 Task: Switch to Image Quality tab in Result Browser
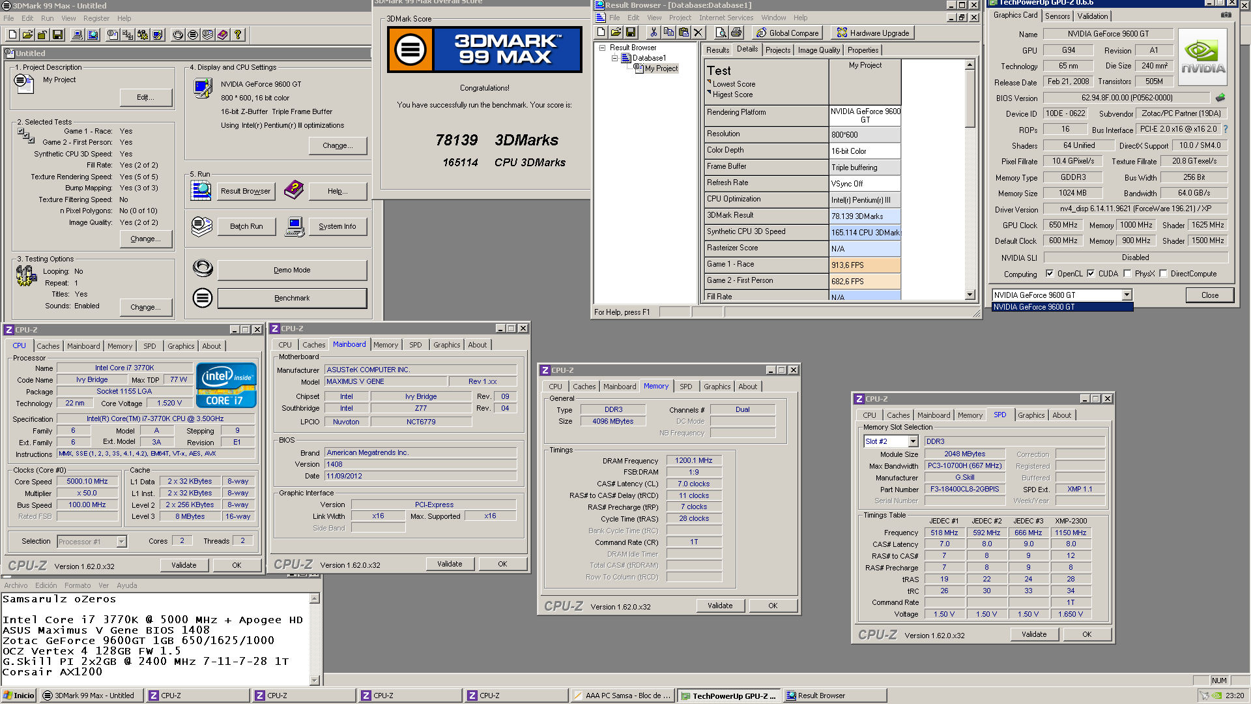point(818,50)
